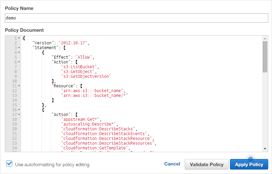Fold the second Action array at line 17
Image resolution: width=272 pixels, height=174 pixels.
tap(19, 115)
